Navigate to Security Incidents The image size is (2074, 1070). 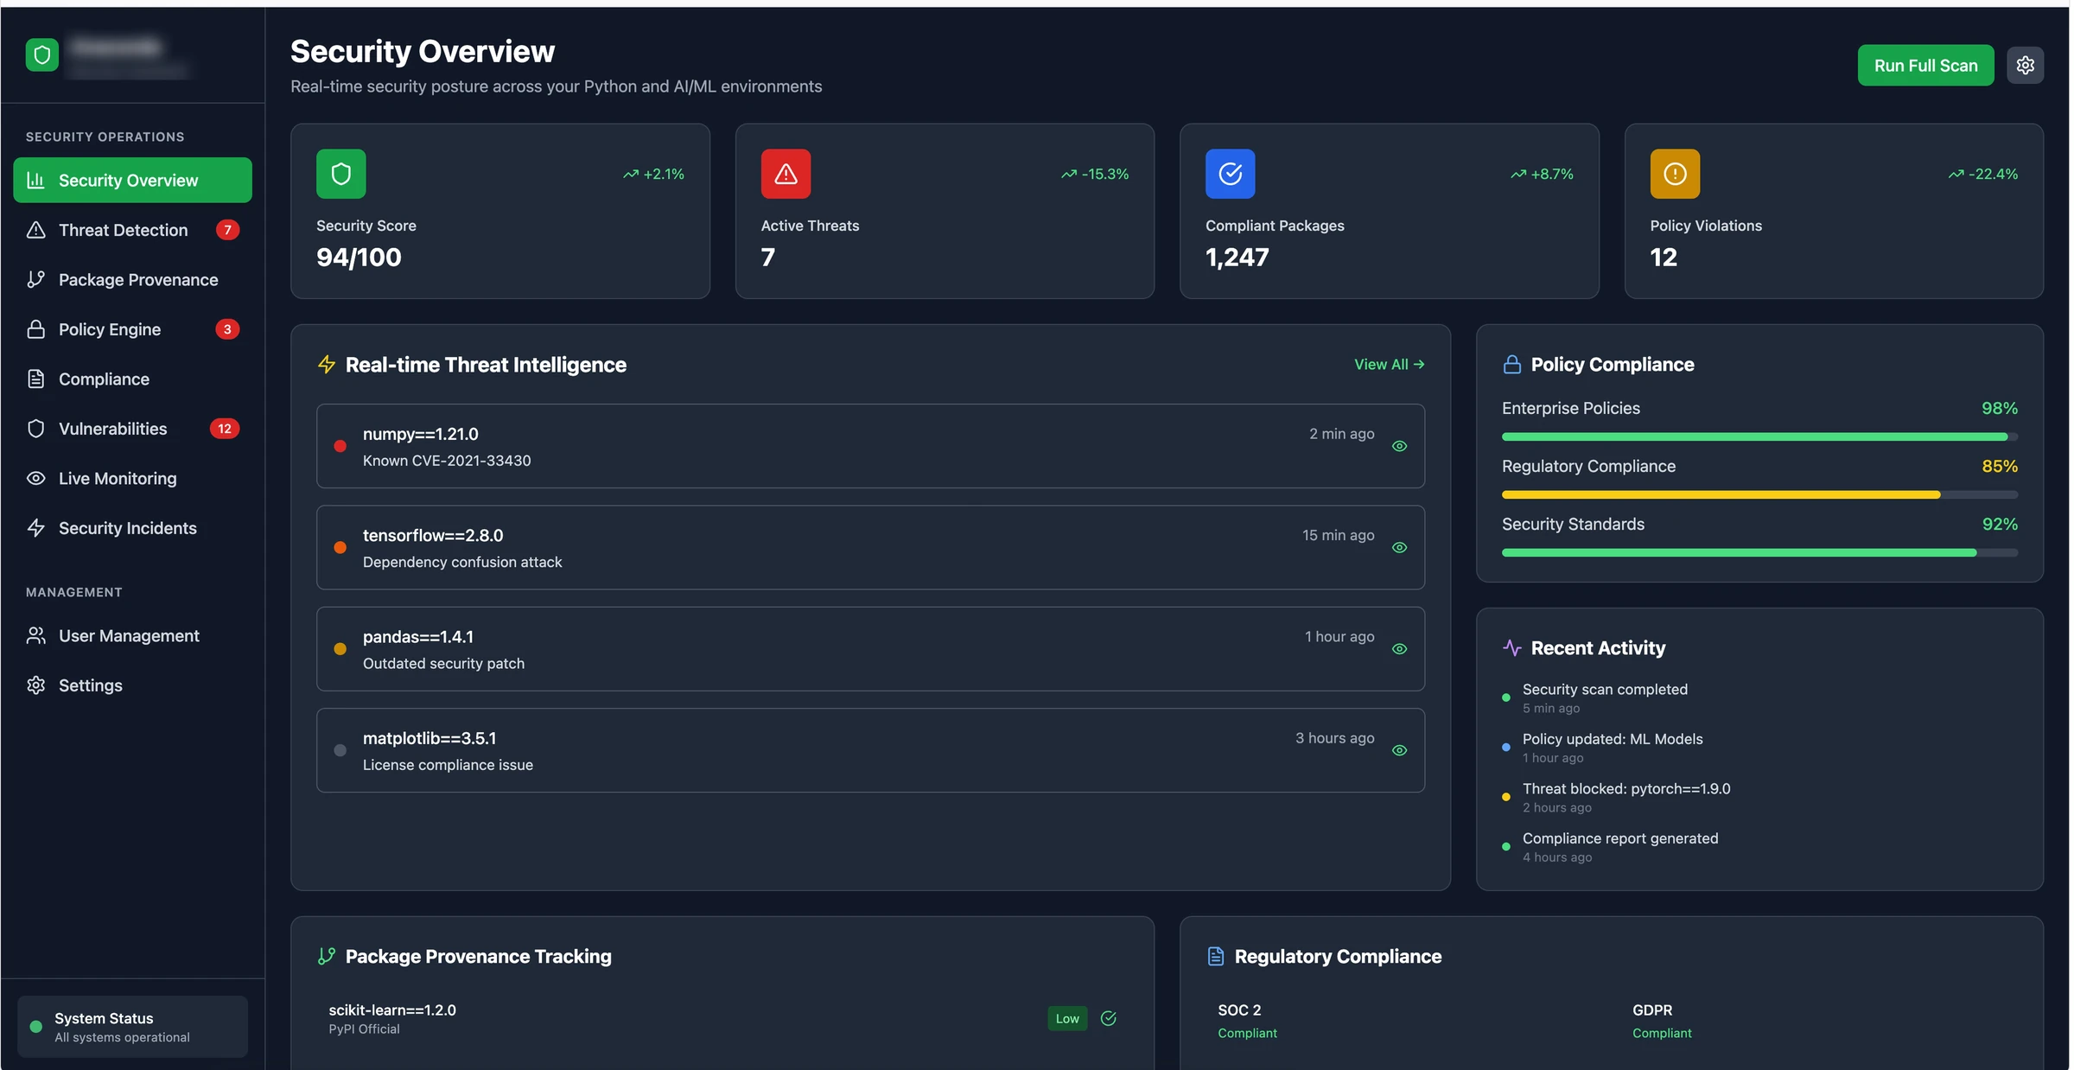coord(132,528)
